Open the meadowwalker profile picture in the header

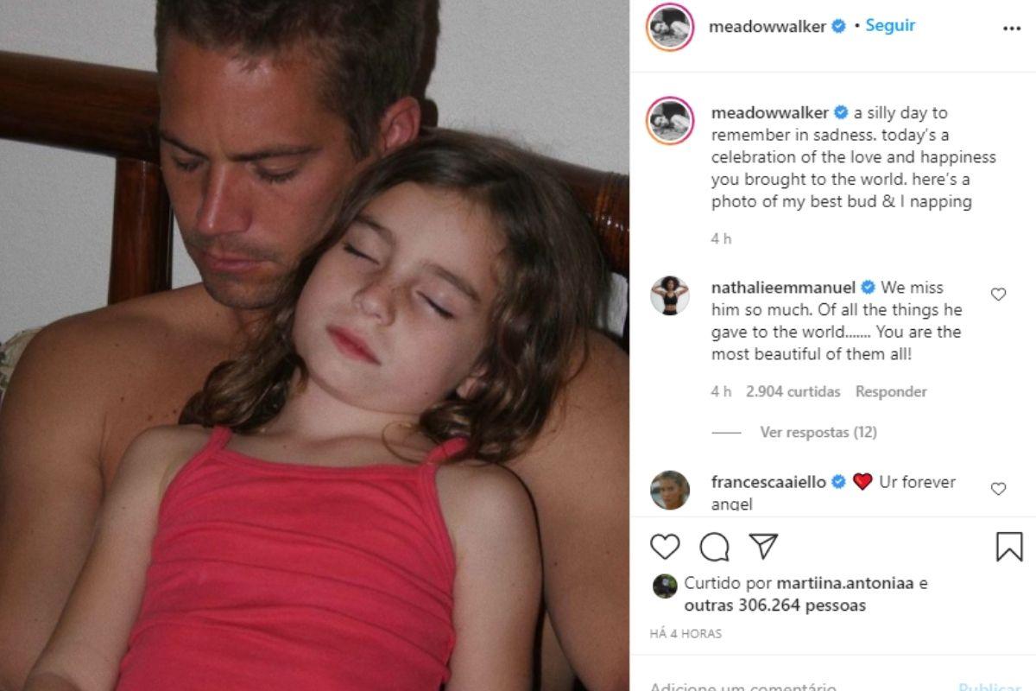(x=670, y=27)
